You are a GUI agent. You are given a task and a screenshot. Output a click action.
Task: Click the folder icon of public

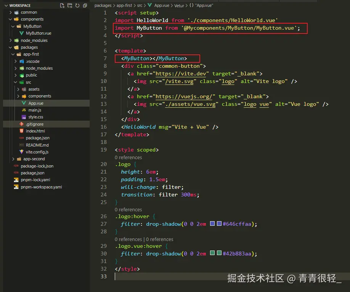(x=22, y=75)
